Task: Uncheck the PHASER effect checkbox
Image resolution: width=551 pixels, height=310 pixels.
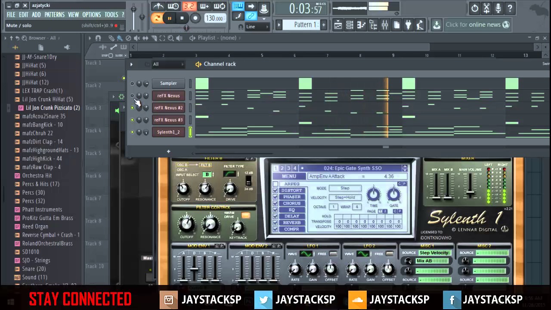Action: coord(275,197)
